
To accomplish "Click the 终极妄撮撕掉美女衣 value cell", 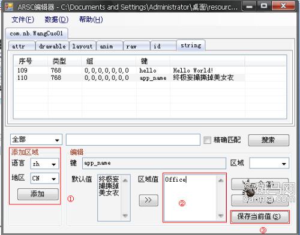I will 203,78.
